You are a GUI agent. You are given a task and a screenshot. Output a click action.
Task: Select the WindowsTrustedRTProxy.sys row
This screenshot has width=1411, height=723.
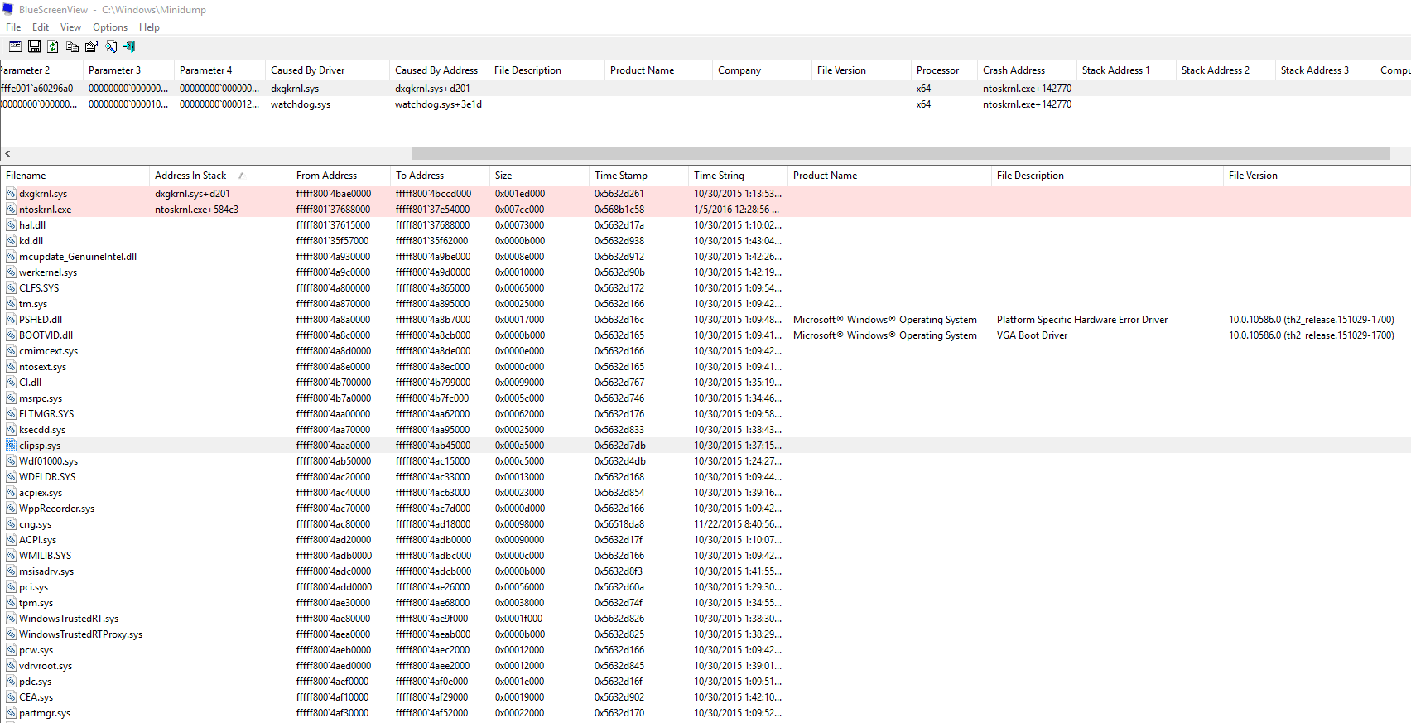(x=705, y=634)
